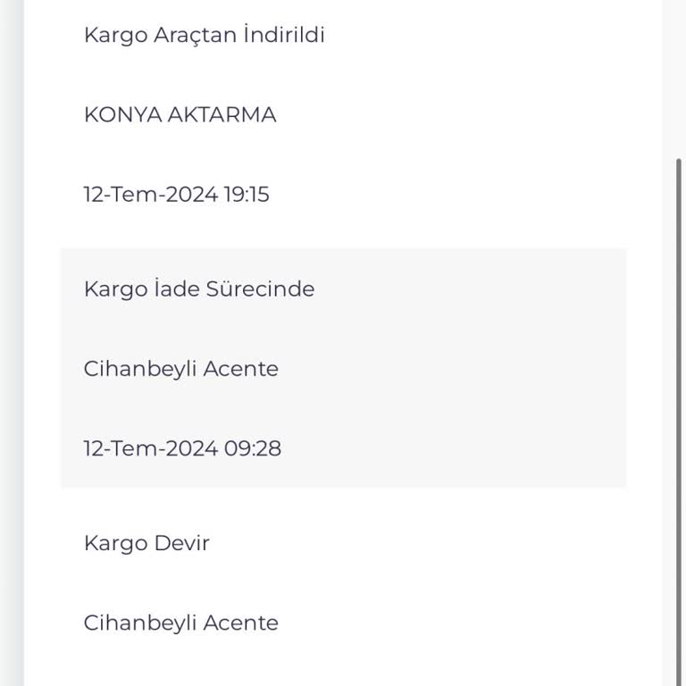Click Cihanbeyli Acente under Kargo İade Sürecinde
The height and width of the screenshot is (686, 686).
(180, 369)
